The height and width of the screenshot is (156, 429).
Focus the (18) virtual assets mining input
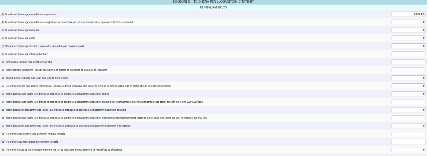click(x=408, y=133)
